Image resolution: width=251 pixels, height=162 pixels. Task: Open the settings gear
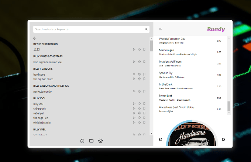point(100,141)
